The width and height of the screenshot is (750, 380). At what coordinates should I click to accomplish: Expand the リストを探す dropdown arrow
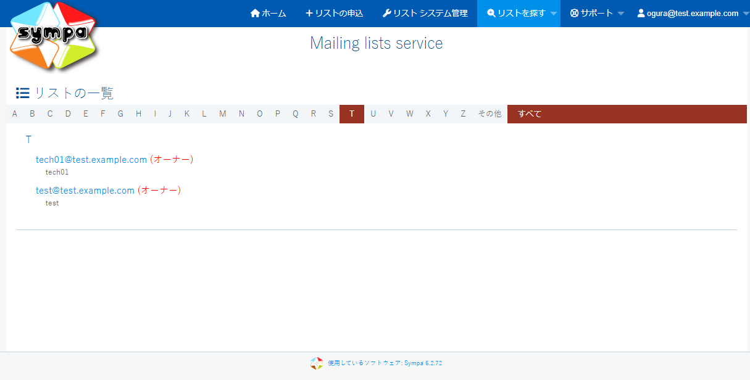[x=554, y=14]
